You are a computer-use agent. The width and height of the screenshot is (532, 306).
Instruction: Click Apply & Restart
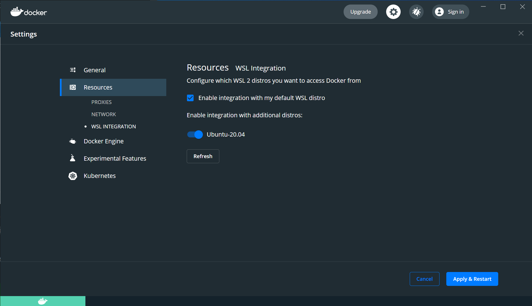tap(472, 279)
